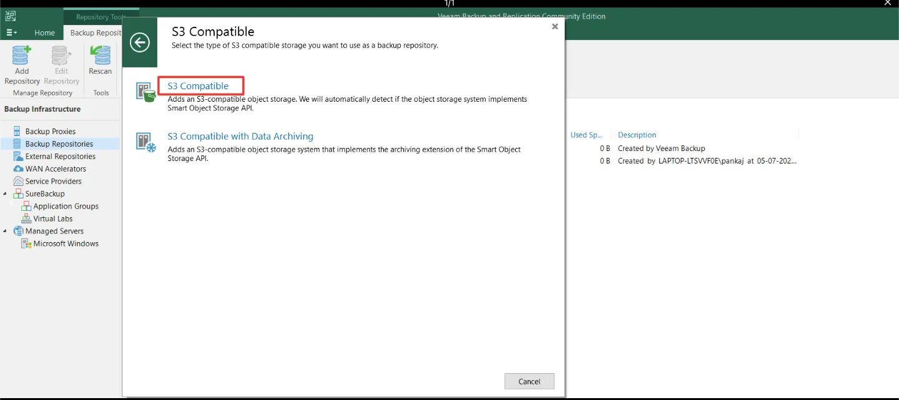Collapse the SureBackup tree node
Screen dimensions: 899x400
(5, 193)
